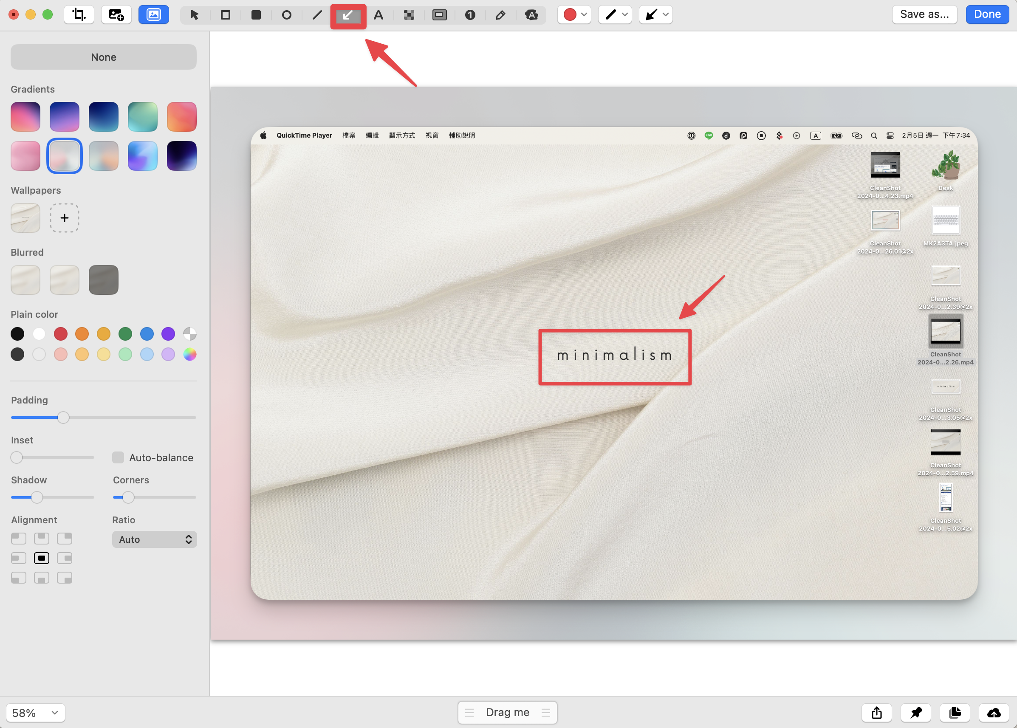Open the 輔助說明 menu in screenshot
1017x728 pixels.
coord(462,135)
